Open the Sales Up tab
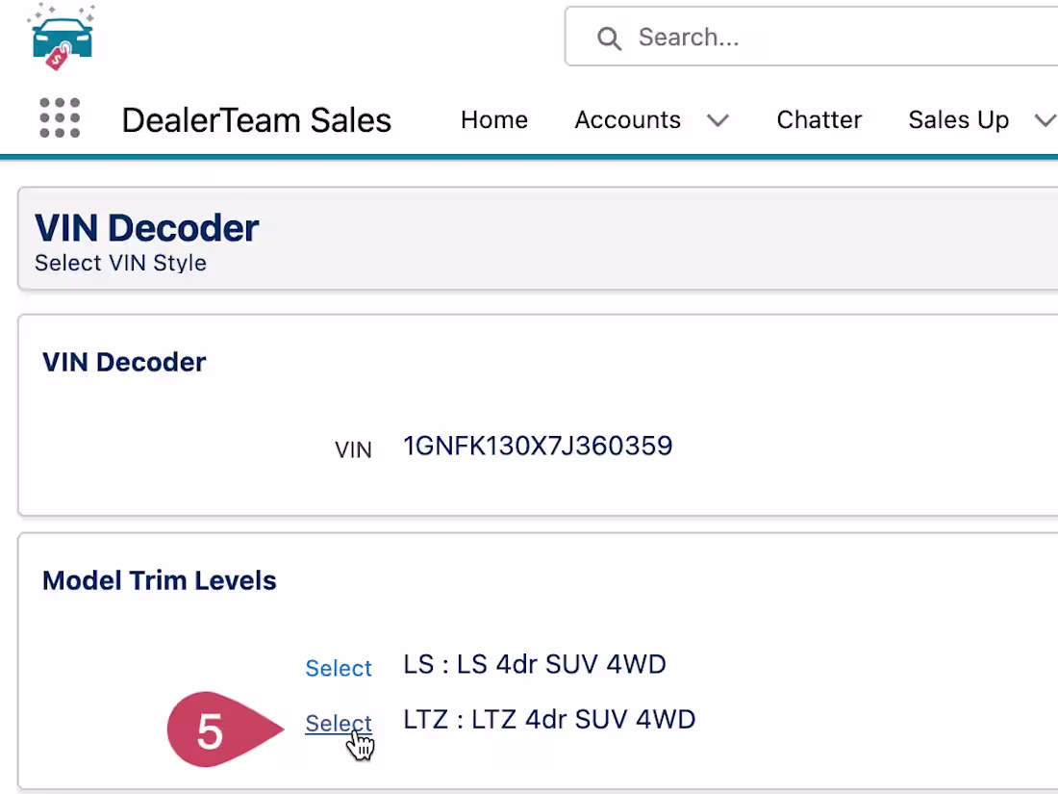This screenshot has width=1058, height=794. pos(958,120)
